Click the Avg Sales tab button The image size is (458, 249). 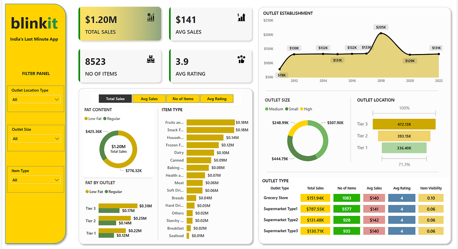(149, 98)
